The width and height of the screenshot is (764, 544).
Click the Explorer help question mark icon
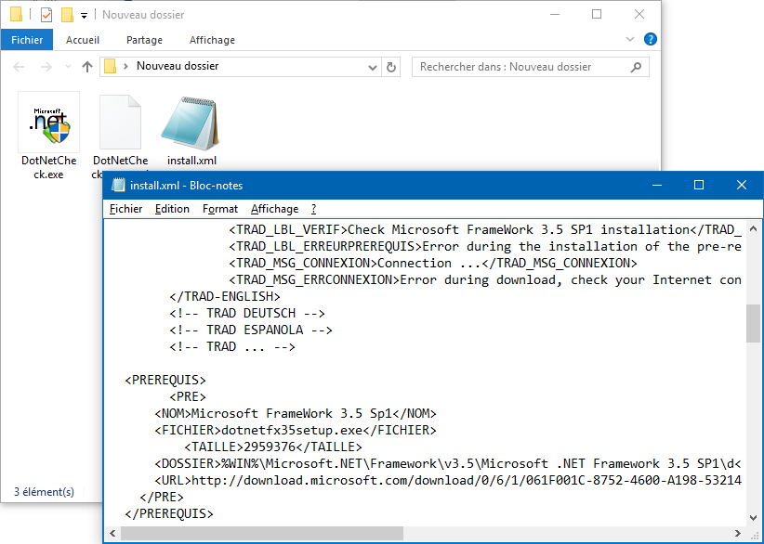tap(650, 39)
